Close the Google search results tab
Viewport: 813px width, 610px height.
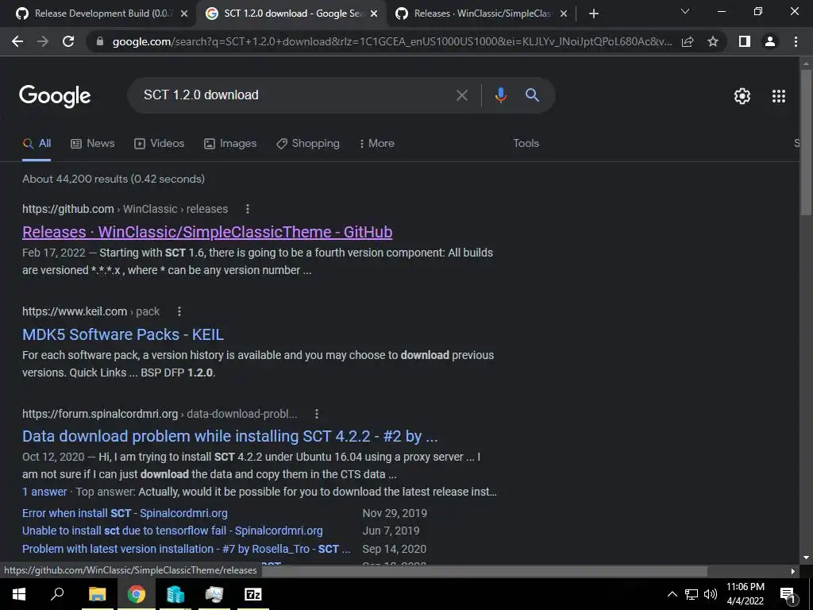(374, 14)
